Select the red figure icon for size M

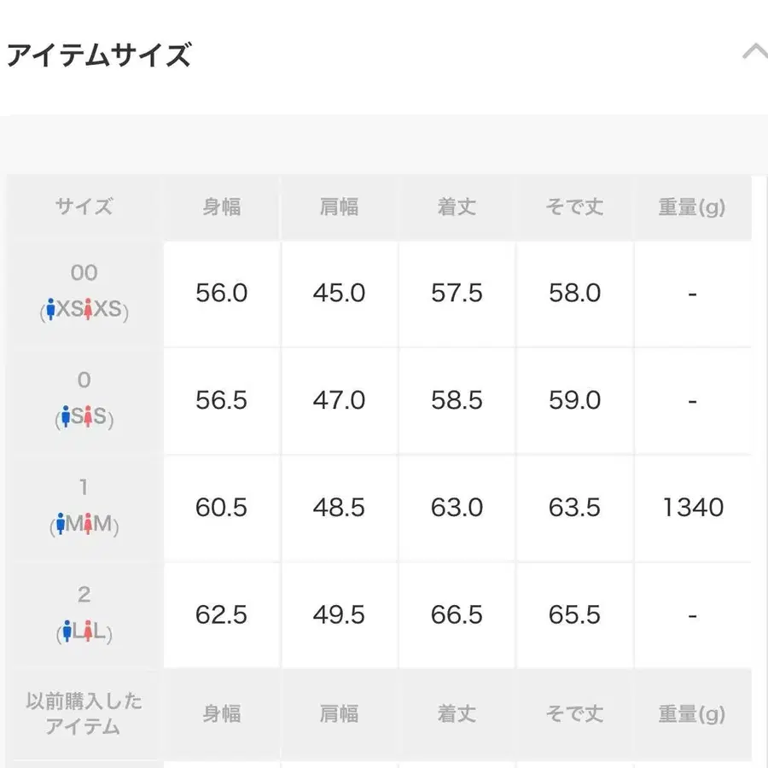click(x=89, y=523)
